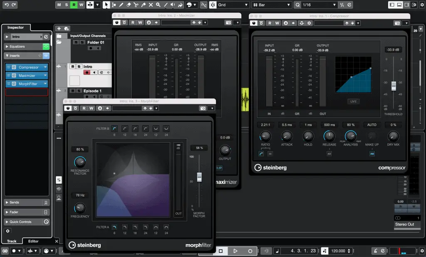
Task: Click the Edit channel settings 'e' for Intro
Action: pyautogui.click(x=46, y=37)
